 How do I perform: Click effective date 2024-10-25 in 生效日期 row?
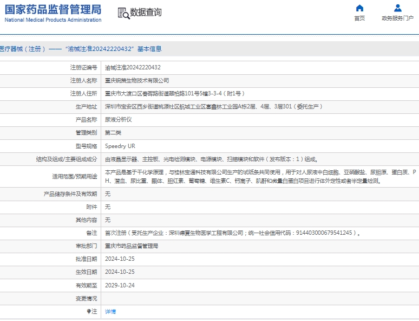[x=120, y=272]
